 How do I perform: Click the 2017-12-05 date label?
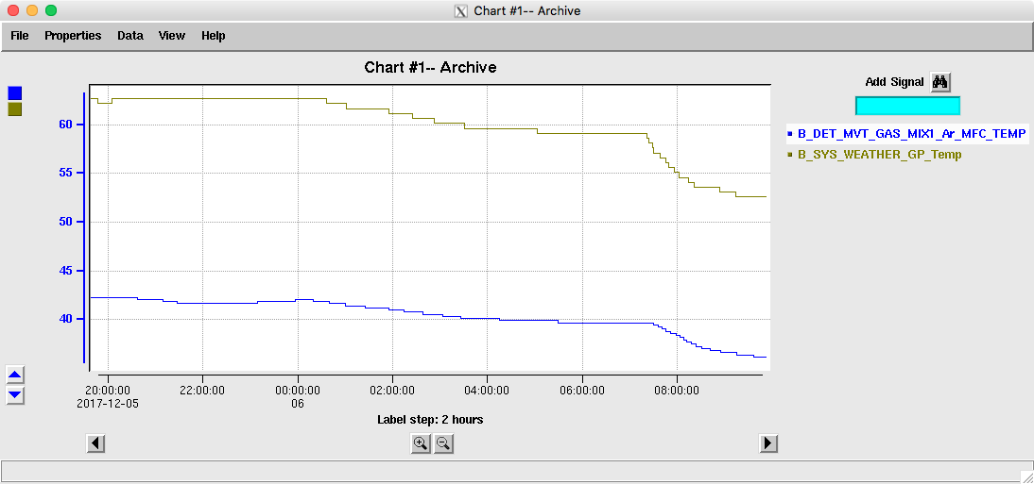click(108, 403)
